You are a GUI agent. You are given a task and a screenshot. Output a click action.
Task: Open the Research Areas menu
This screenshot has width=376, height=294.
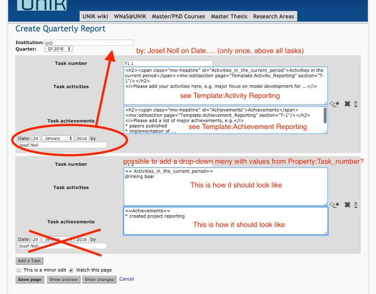pyautogui.click(x=274, y=16)
